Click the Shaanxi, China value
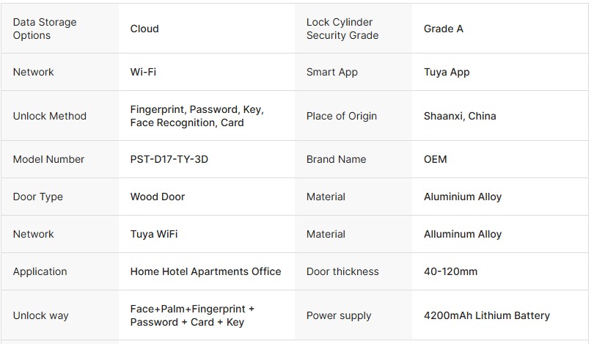This screenshot has width=594, height=344. 460,116
